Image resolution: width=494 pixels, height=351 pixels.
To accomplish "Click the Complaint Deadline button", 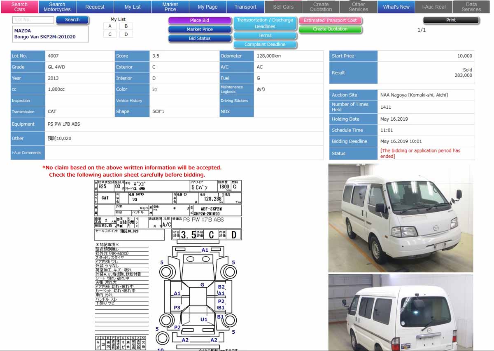I will (265, 44).
